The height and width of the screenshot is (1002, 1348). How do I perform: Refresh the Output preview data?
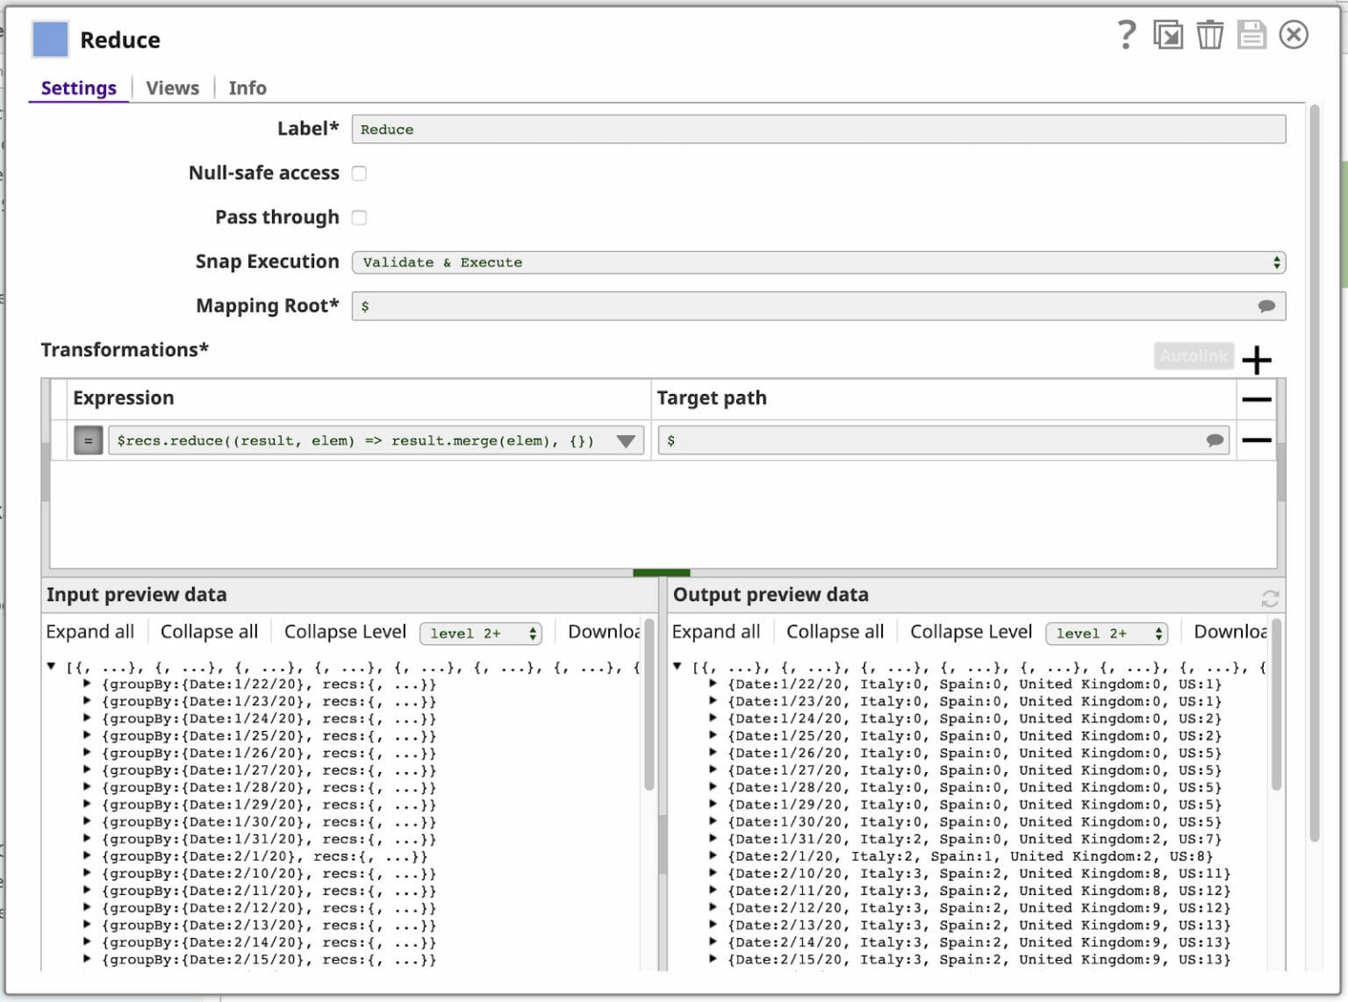(x=1270, y=599)
